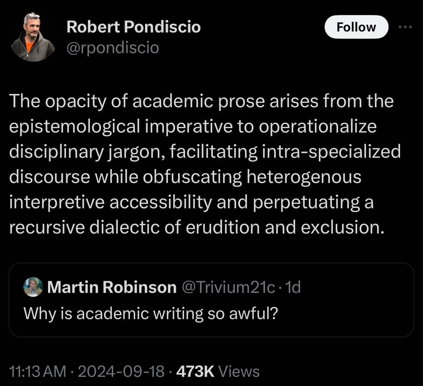This screenshot has height=386, width=423.
Task: Click the word 'epistemological' in the tweet
Action: coord(74,127)
